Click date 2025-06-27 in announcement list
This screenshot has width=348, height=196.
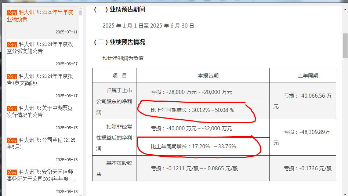click(66, 64)
